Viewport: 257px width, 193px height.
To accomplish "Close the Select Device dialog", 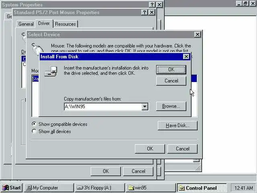I will point(198,35).
